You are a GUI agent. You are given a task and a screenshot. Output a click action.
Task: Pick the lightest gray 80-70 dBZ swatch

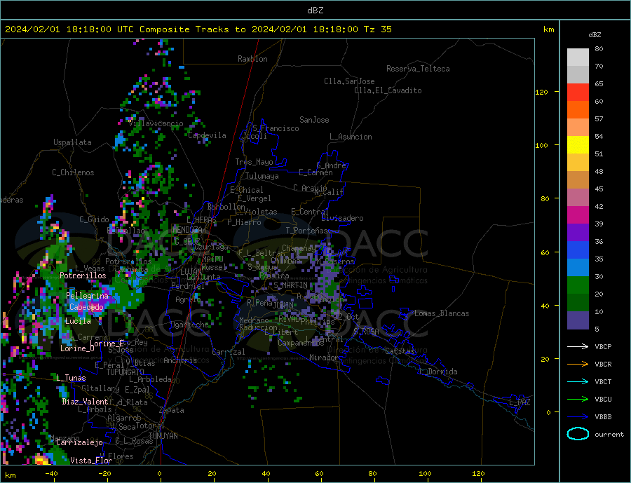point(578,57)
